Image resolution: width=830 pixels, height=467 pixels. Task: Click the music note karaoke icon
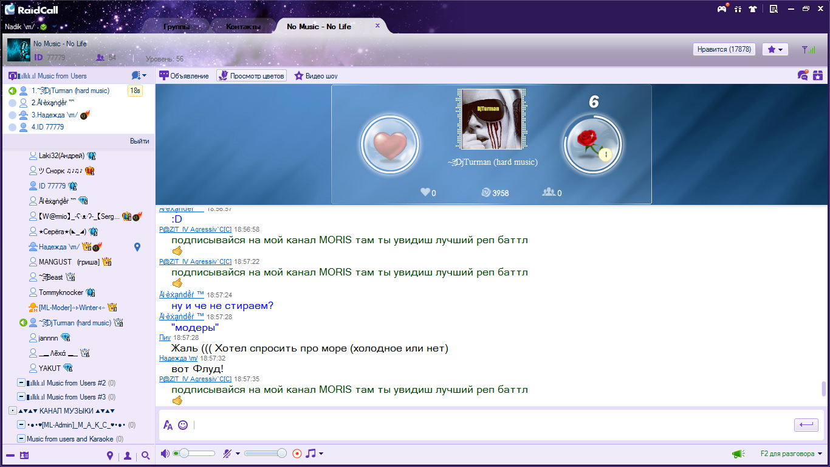coord(310,454)
